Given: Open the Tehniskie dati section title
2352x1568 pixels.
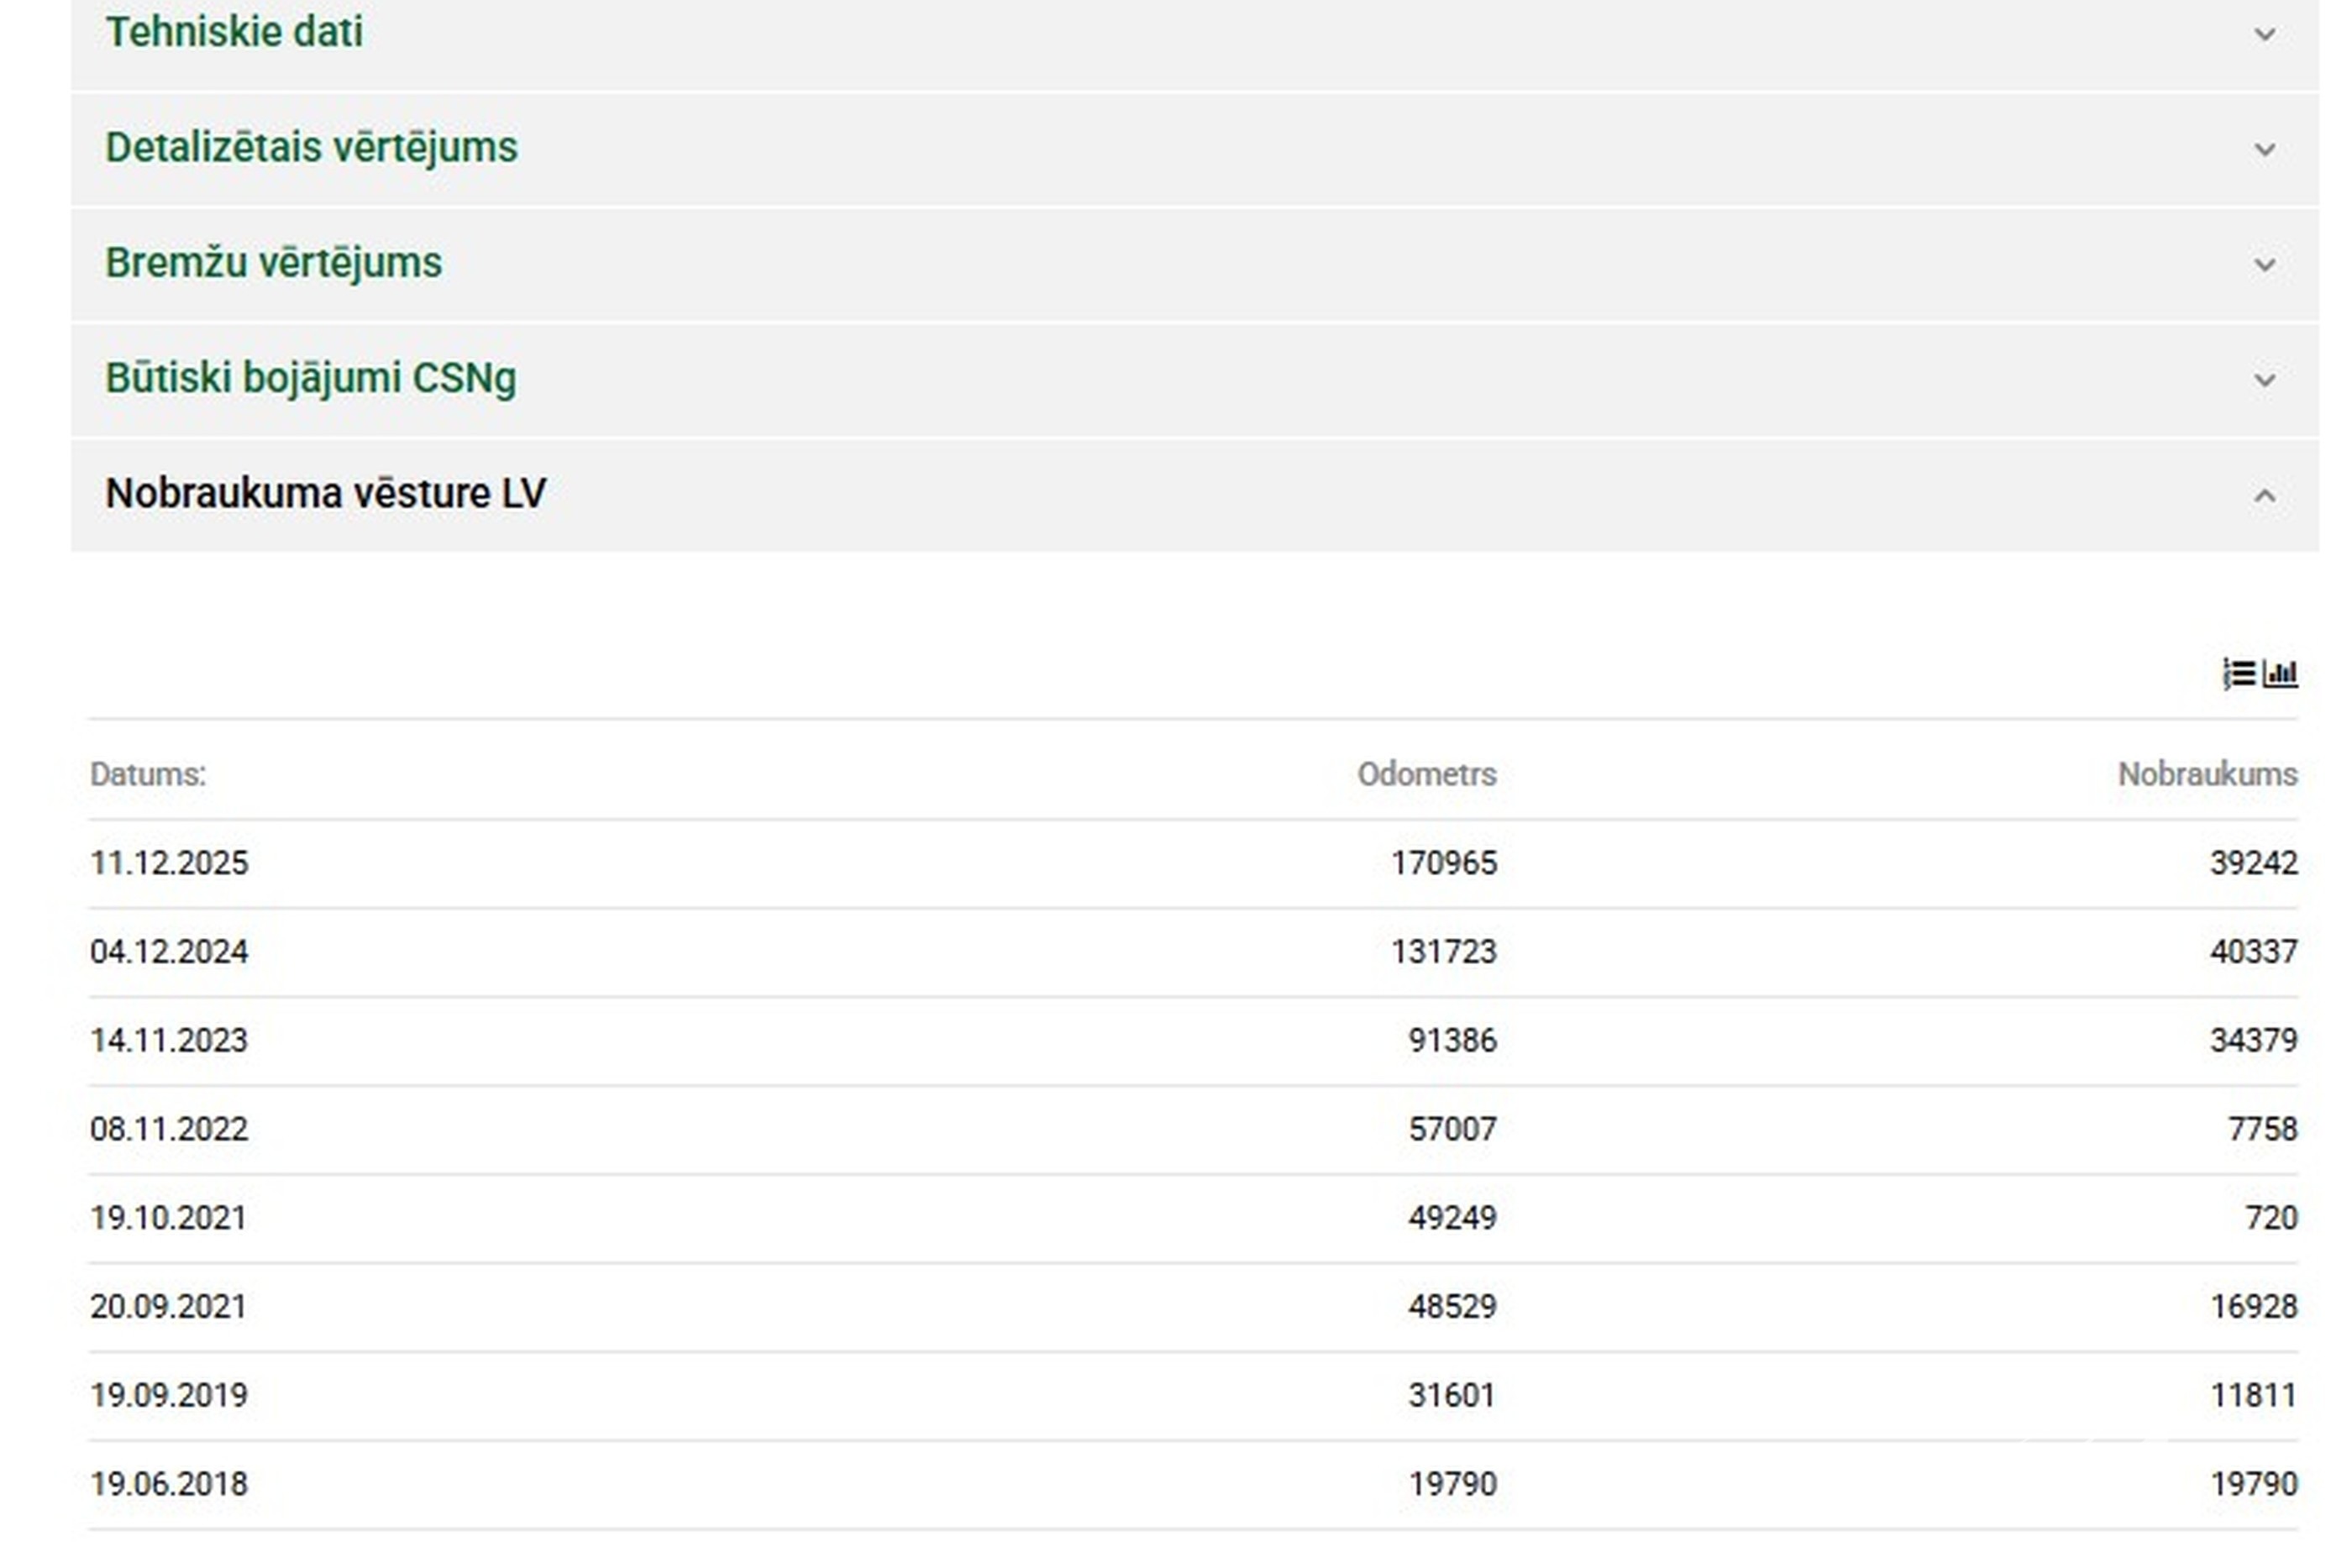Looking at the screenshot, I should (x=234, y=32).
